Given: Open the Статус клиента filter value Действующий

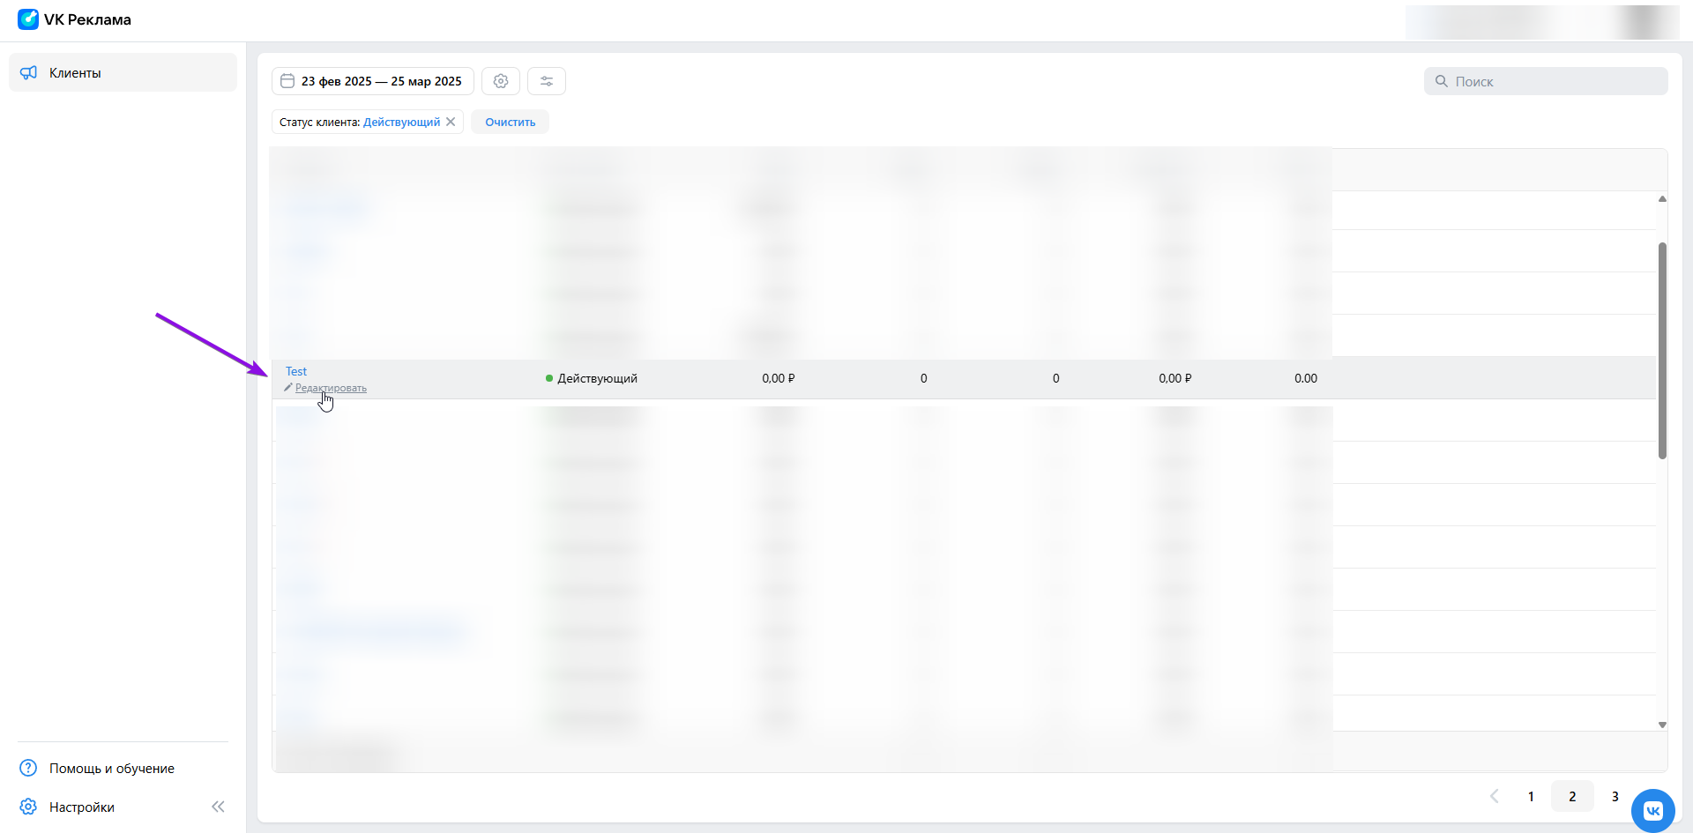Looking at the screenshot, I should (x=401, y=122).
